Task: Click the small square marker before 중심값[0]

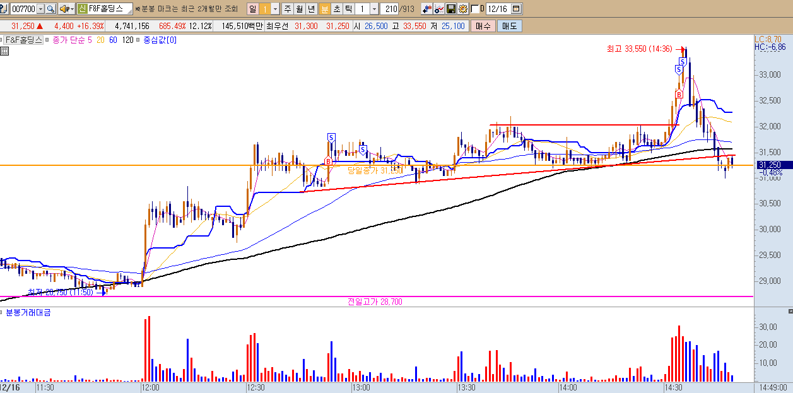Action: (x=139, y=40)
